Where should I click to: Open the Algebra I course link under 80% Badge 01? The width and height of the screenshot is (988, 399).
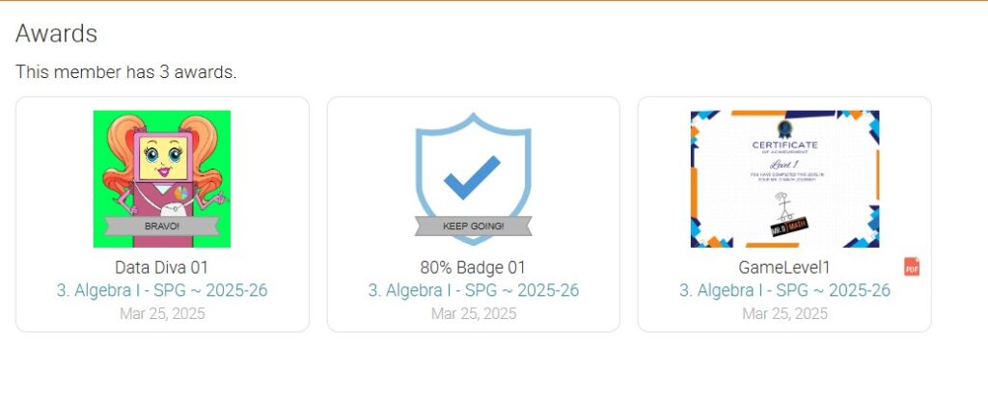[473, 290]
